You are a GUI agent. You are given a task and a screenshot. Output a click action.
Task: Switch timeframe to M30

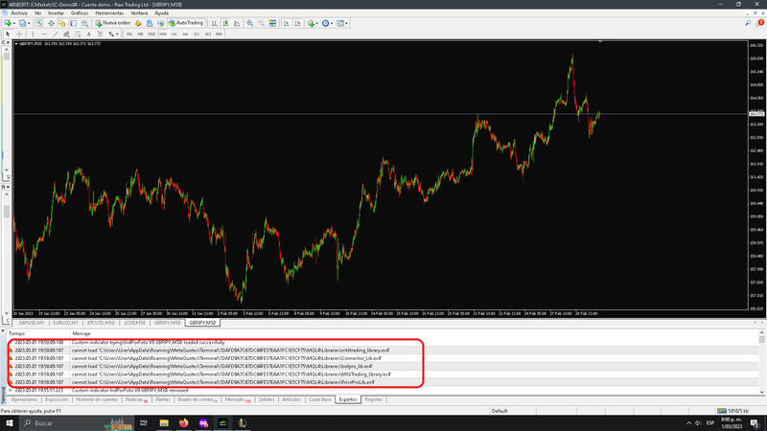coord(163,34)
